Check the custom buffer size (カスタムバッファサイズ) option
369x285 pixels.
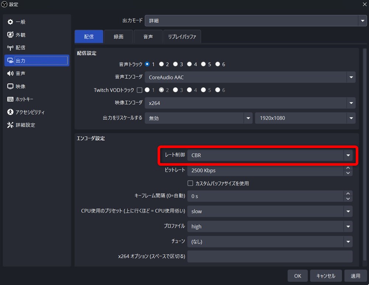pos(190,183)
